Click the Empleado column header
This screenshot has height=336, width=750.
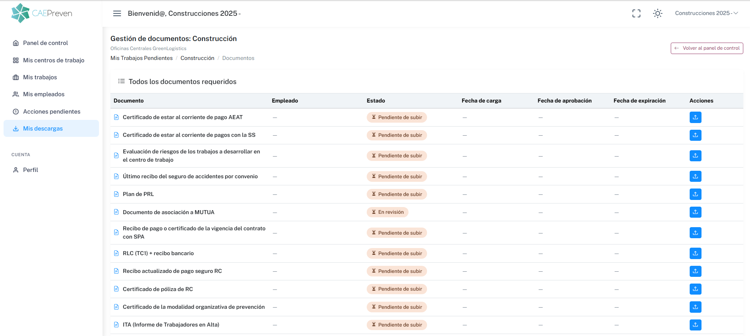[285, 101]
